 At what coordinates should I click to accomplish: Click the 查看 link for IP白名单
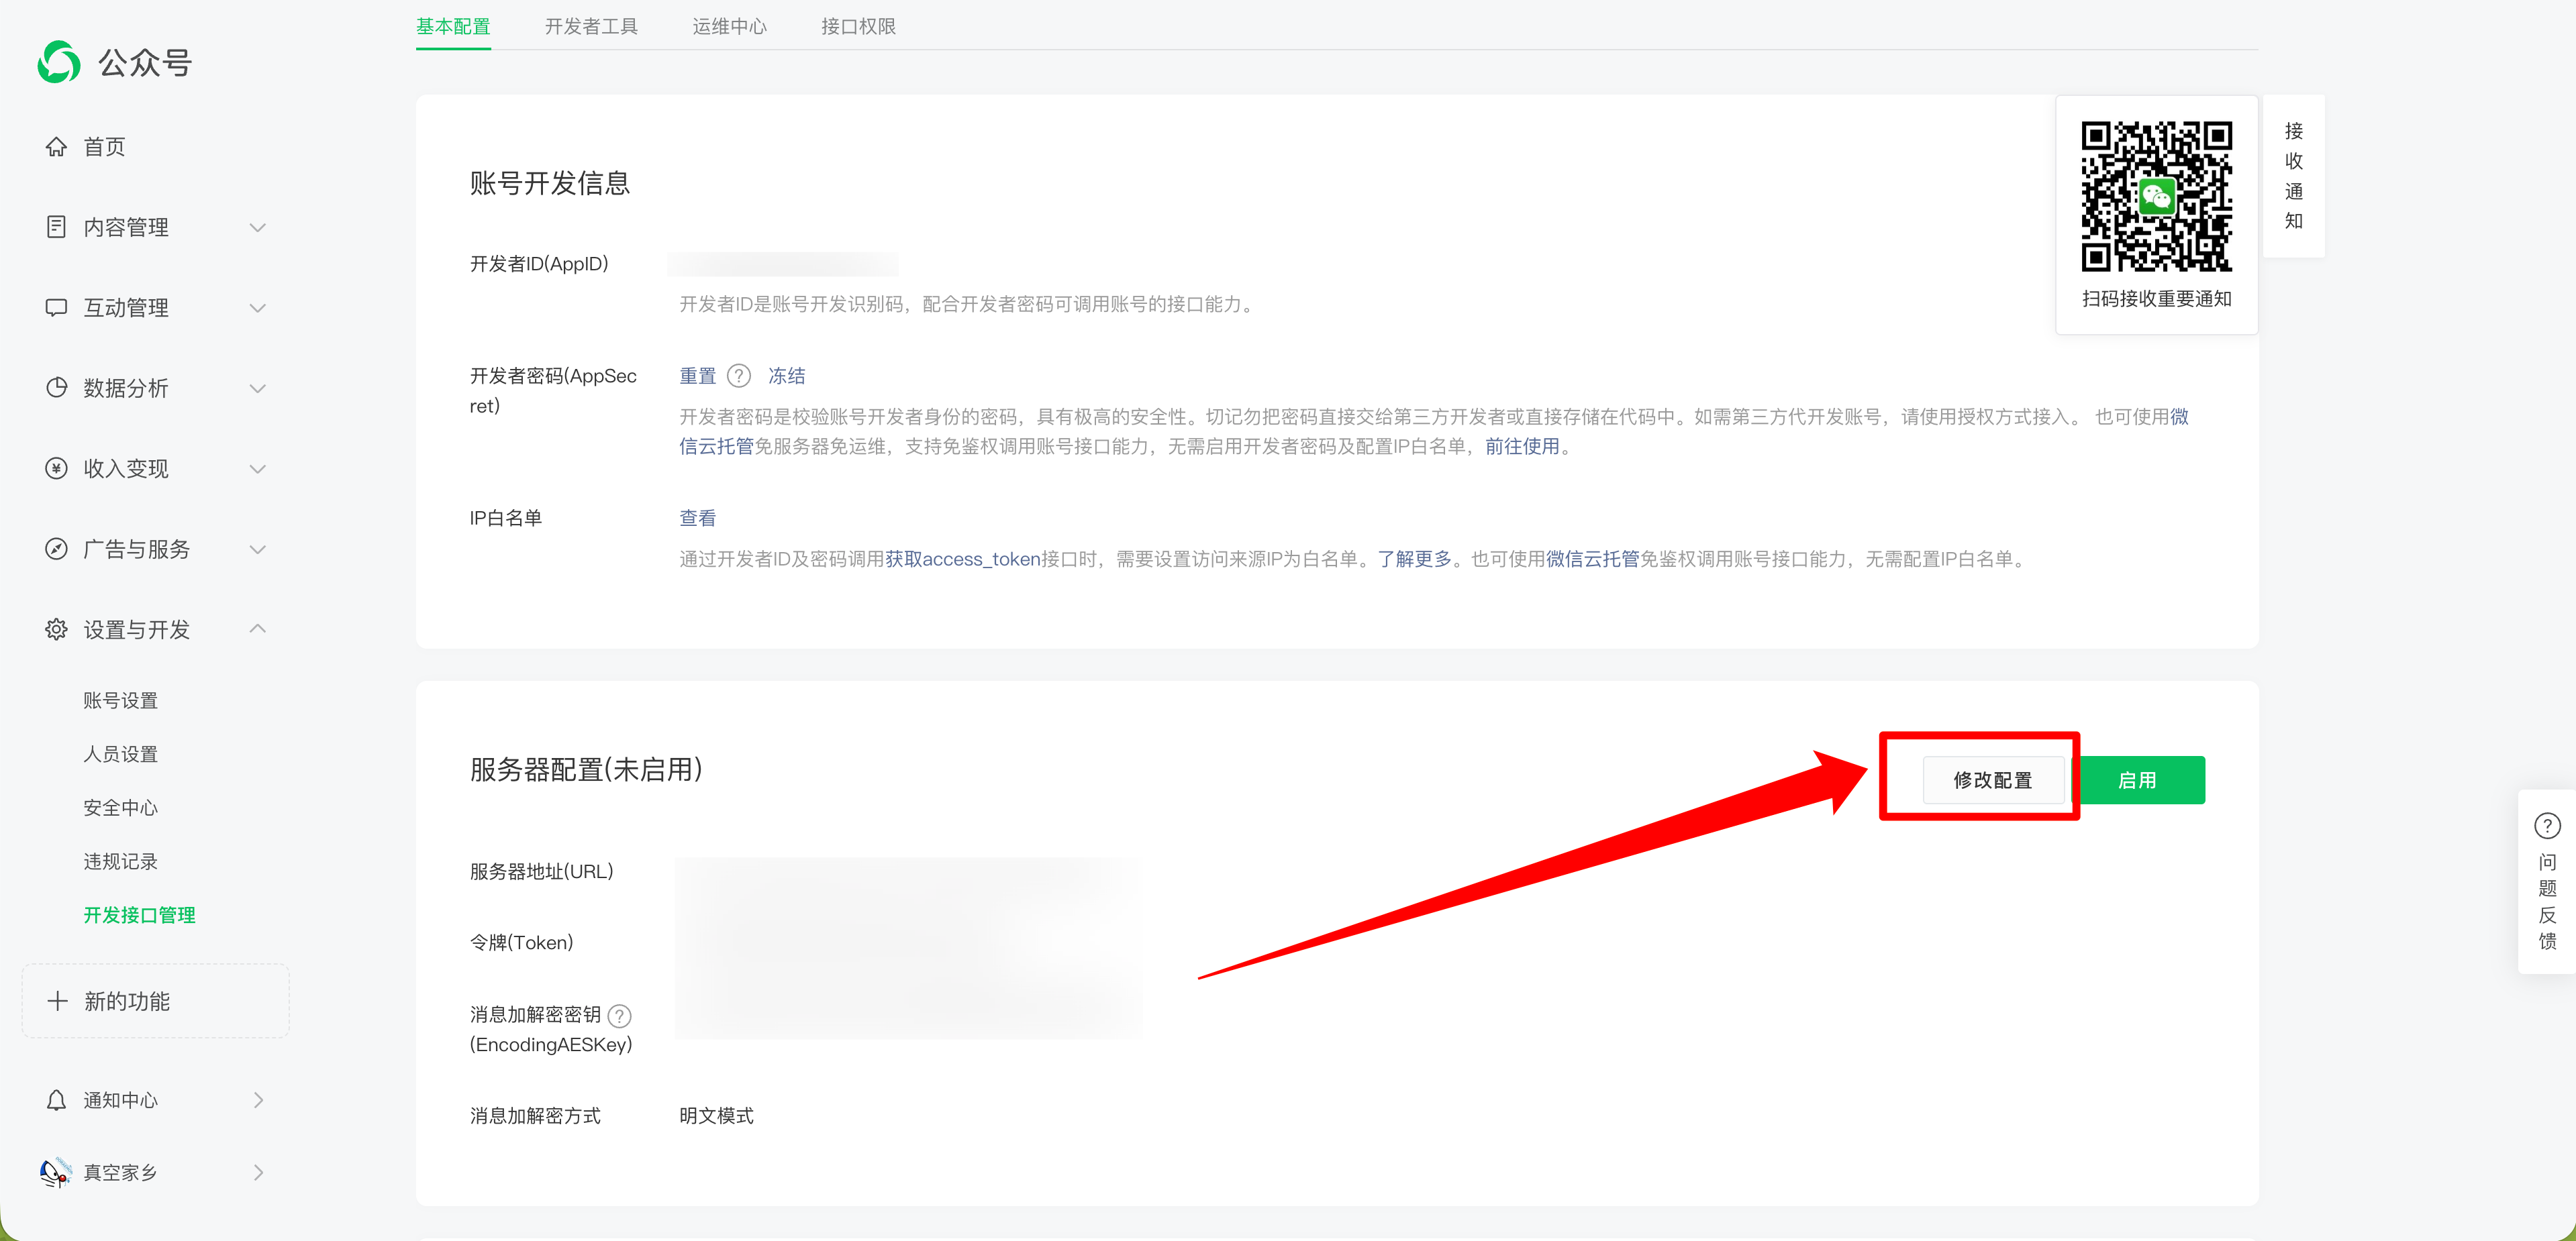coord(697,518)
